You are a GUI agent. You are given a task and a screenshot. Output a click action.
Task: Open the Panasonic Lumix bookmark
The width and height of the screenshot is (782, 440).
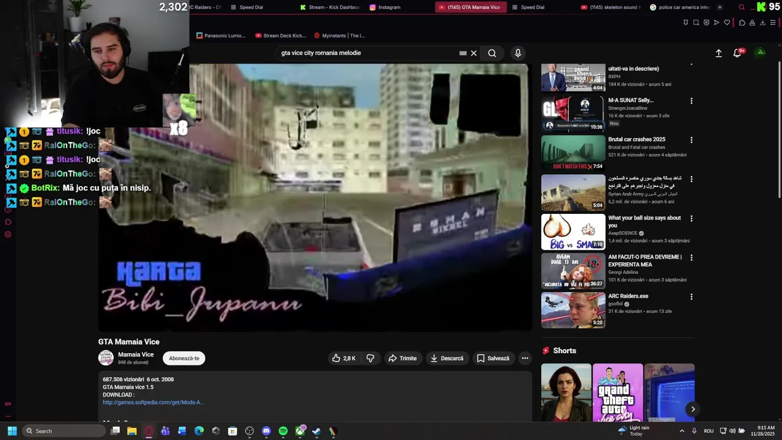pyautogui.click(x=221, y=35)
